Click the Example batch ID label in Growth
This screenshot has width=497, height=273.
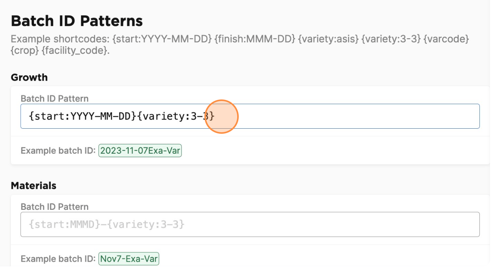pyautogui.click(x=58, y=151)
